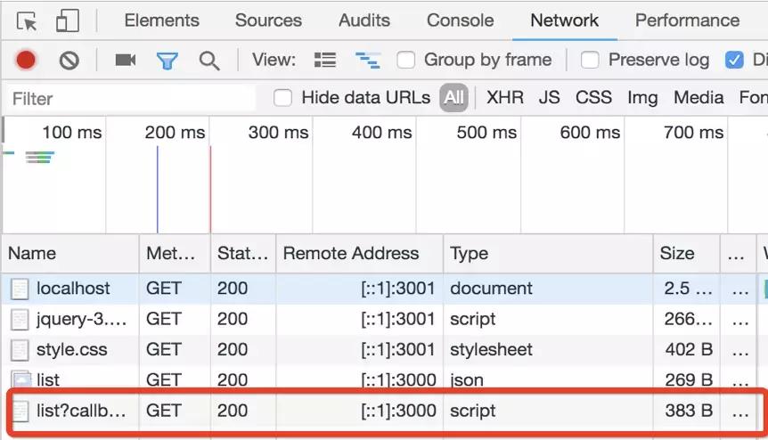Click the capture screenshots camera icon

(126, 61)
